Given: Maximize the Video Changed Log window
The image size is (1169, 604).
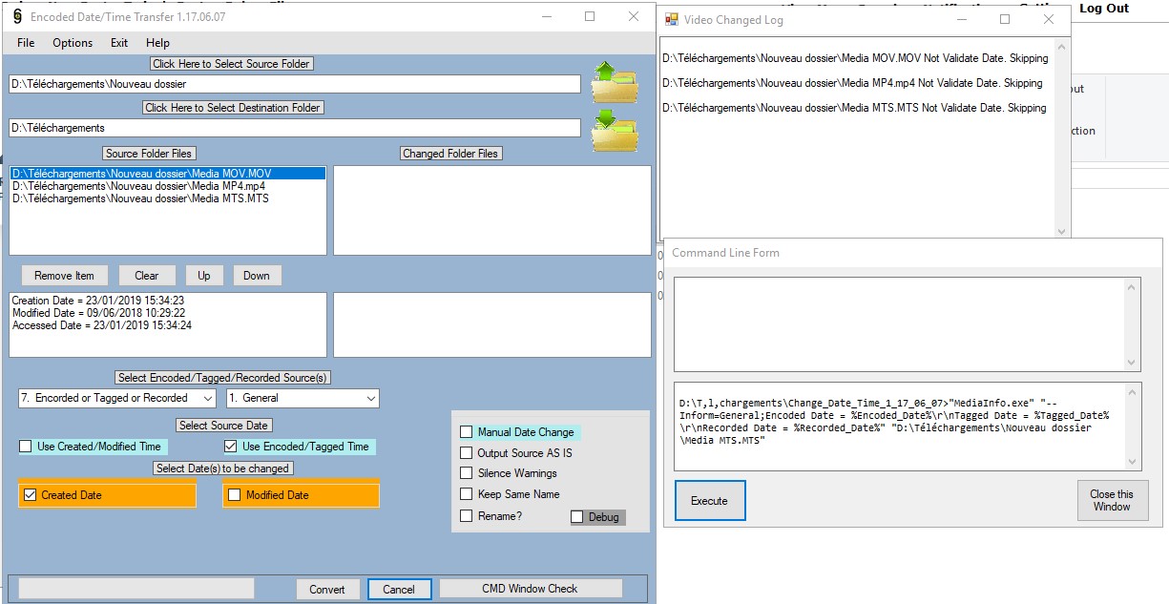Looking at the screenshot, I should [1005, 19].
